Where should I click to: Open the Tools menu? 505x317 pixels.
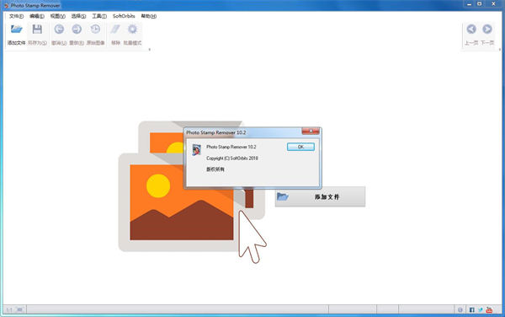99,16
